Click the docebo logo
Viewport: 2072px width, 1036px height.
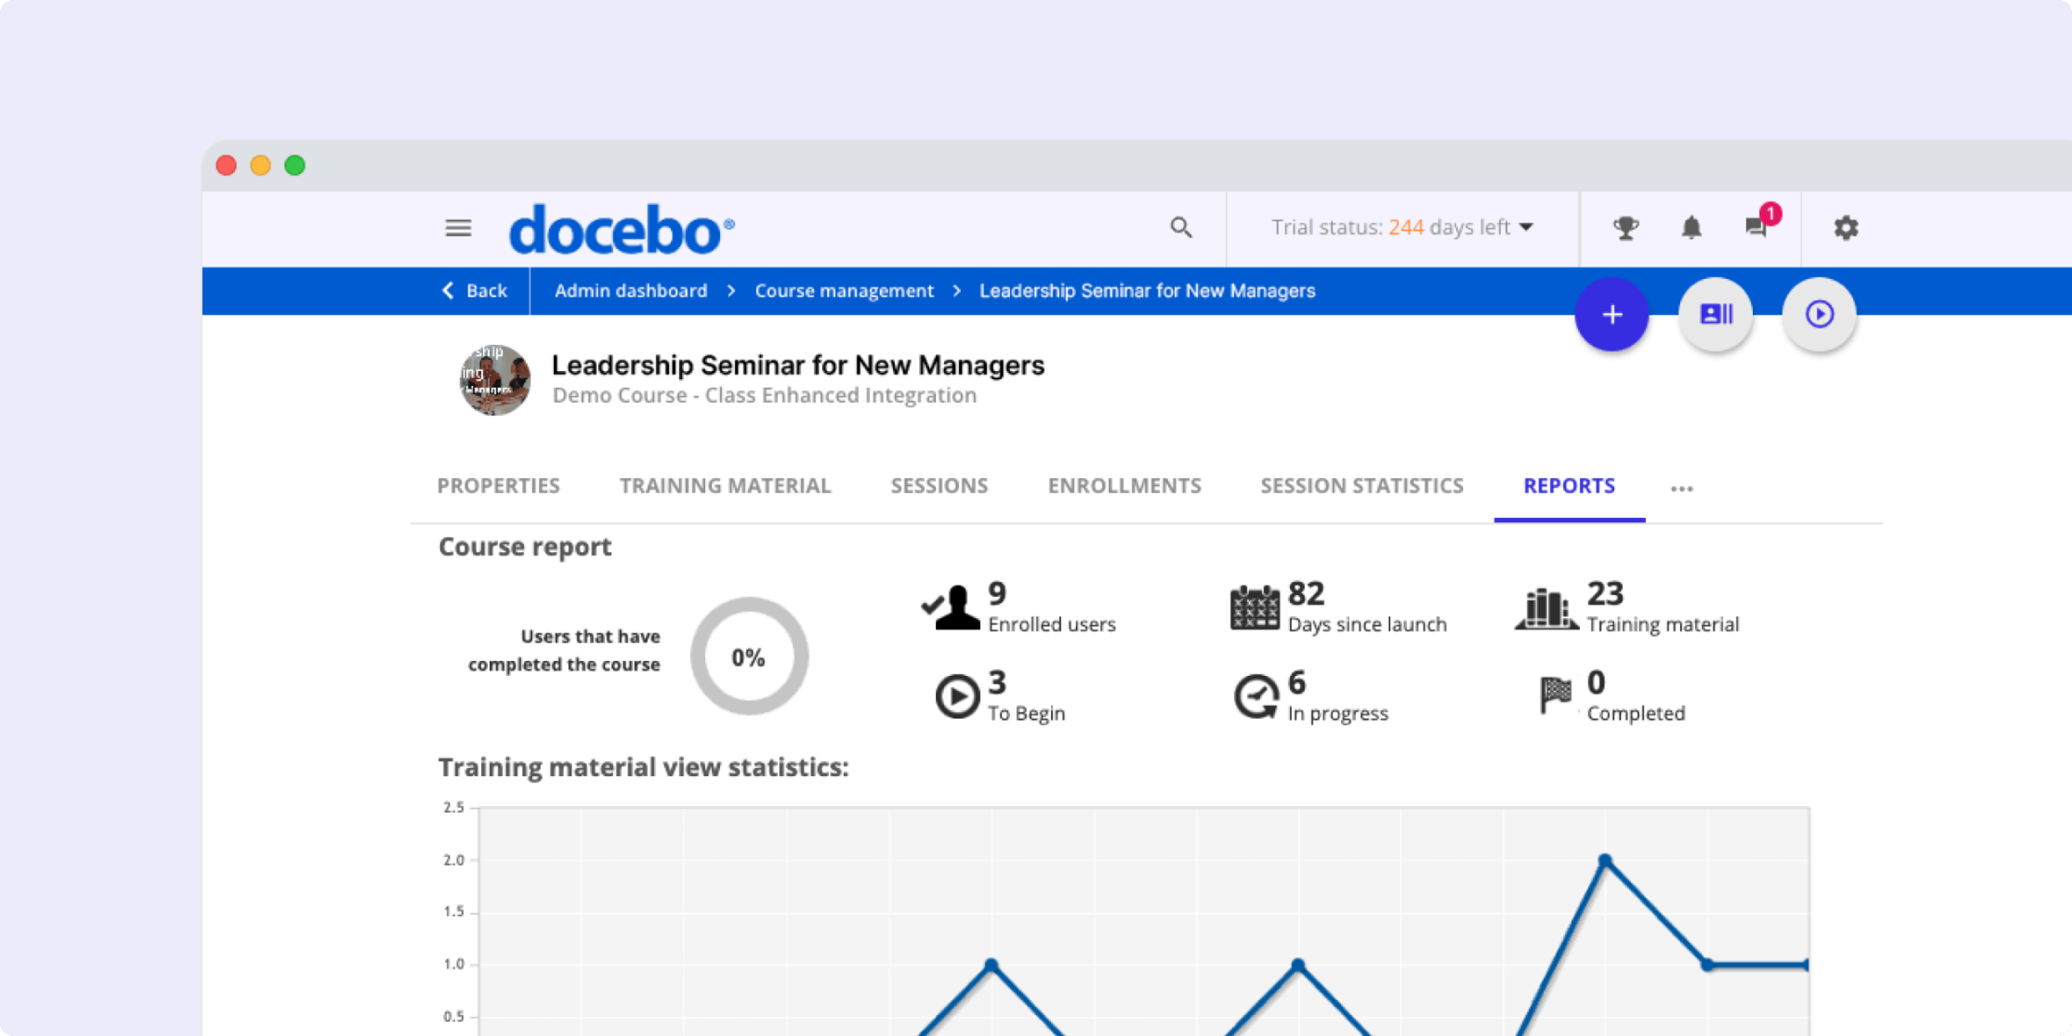tap(622, 229)
